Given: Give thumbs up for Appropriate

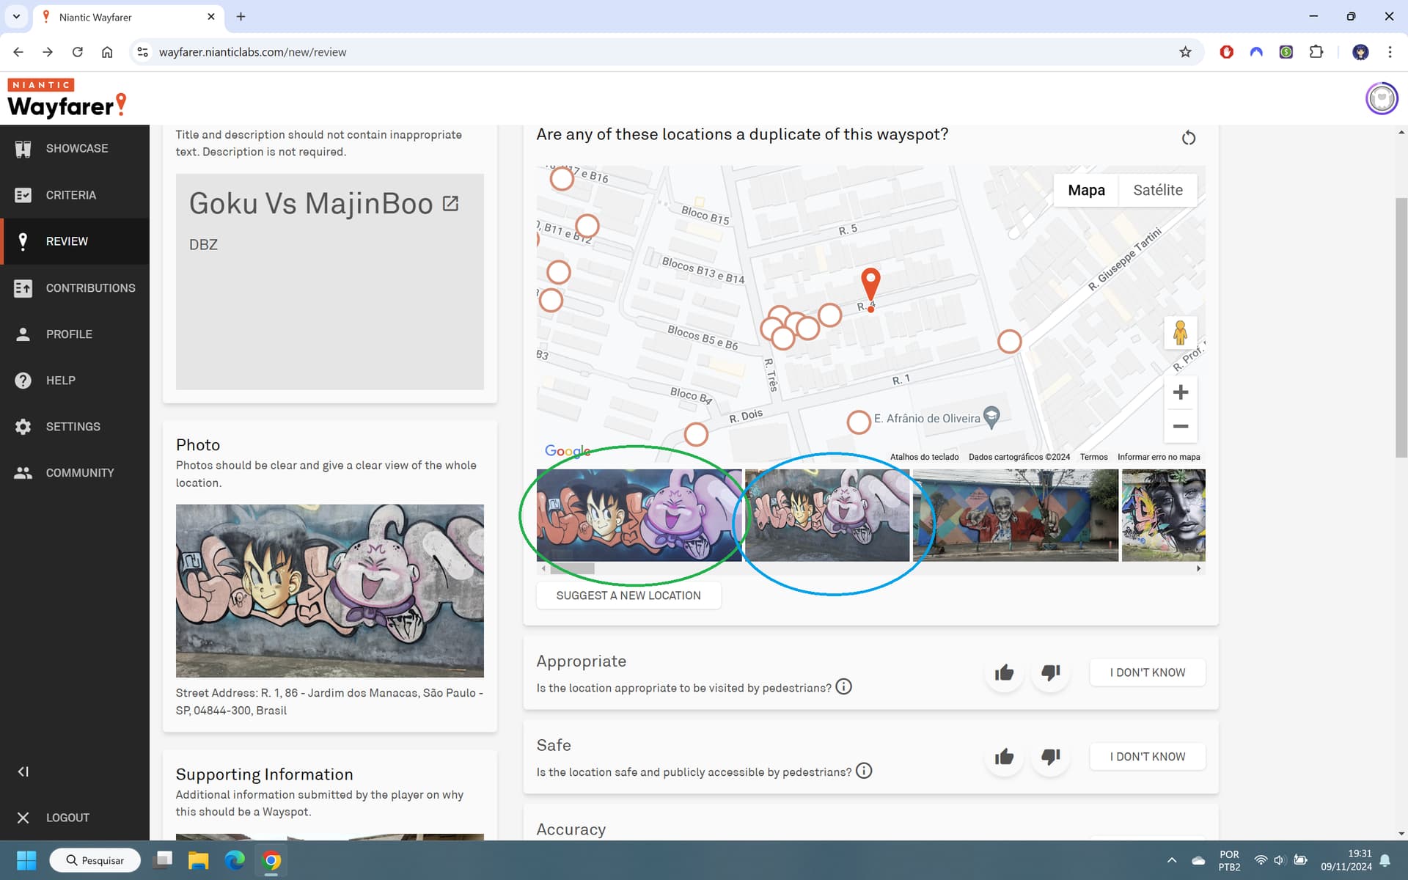Looking at the screenshot, I should (x=1004, y=672).
